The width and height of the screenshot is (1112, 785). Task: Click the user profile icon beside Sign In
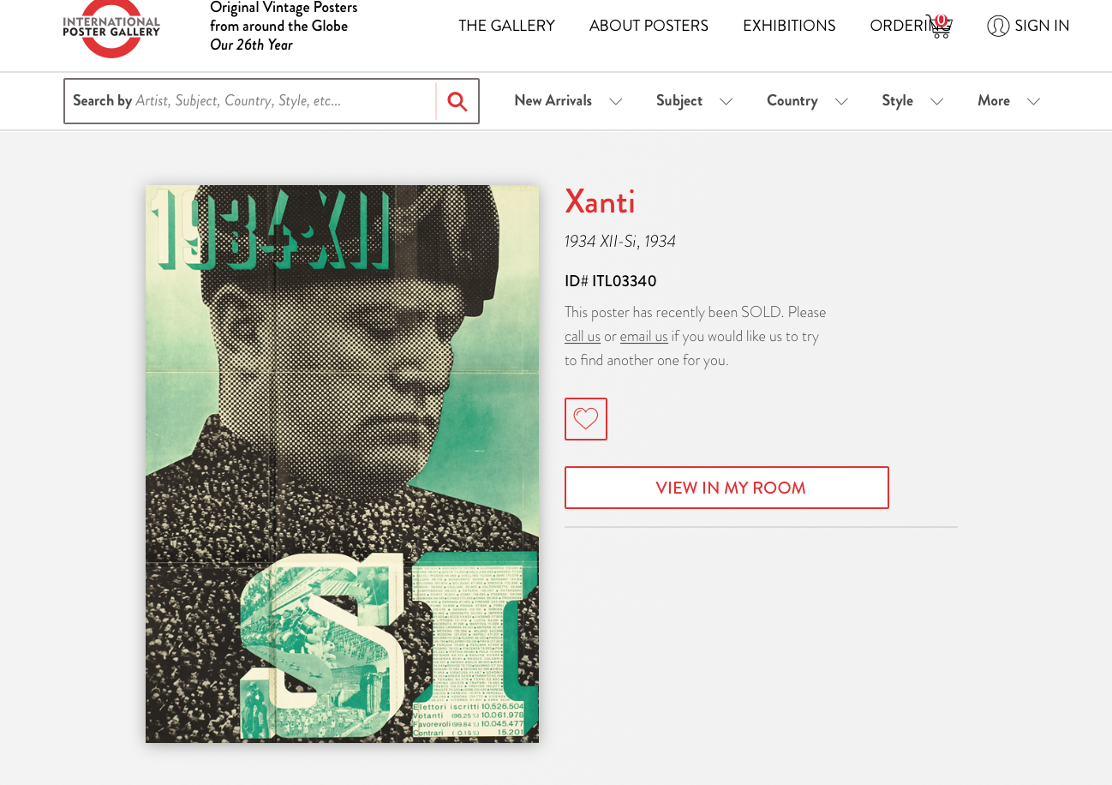pos(998,26)
